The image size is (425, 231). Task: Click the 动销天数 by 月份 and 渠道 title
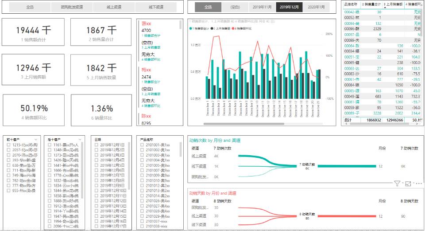click(212, 193)
